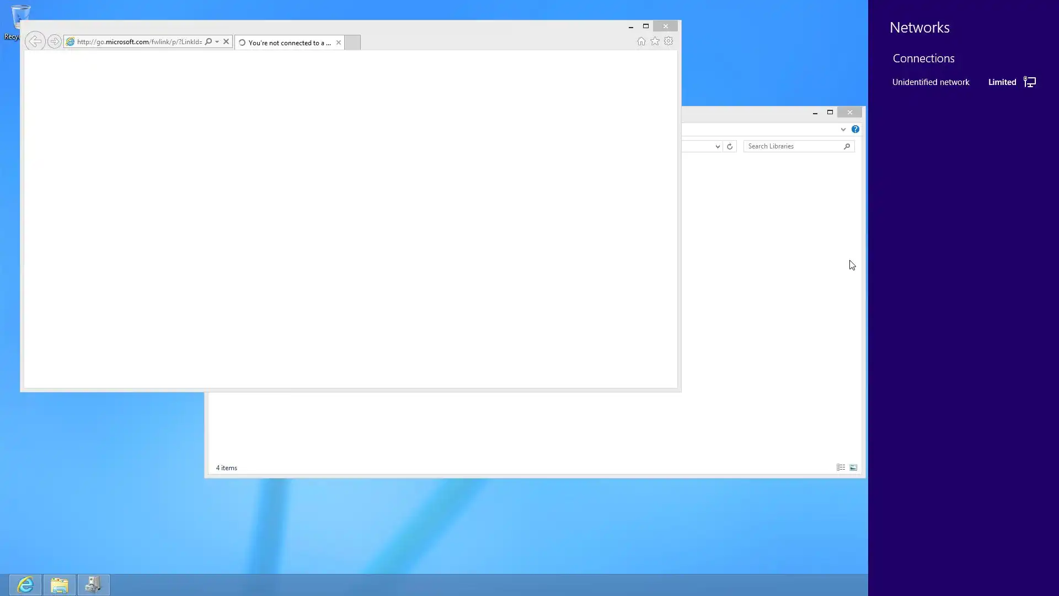Click the address bar search magnifier icon
This screenshot has height=596, width=1059.
click(208, 41)
